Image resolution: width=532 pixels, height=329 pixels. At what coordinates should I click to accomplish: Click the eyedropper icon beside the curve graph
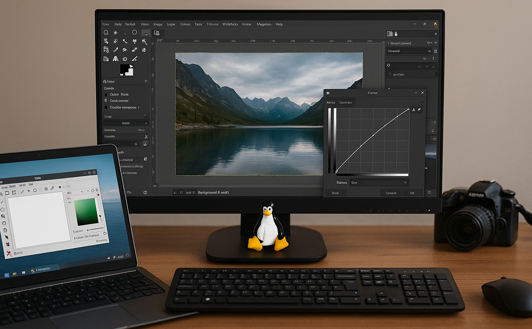[x=419, y=110]
